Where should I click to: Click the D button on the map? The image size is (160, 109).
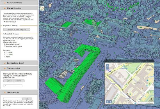tap(107, 101)
